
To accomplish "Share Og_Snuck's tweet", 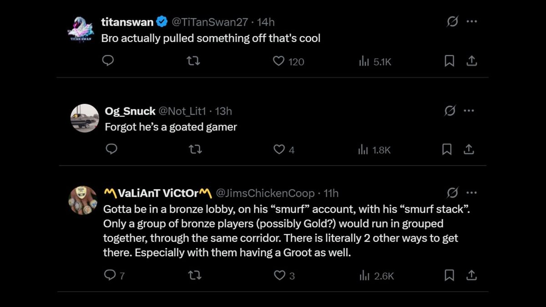I will coord(469,149).
